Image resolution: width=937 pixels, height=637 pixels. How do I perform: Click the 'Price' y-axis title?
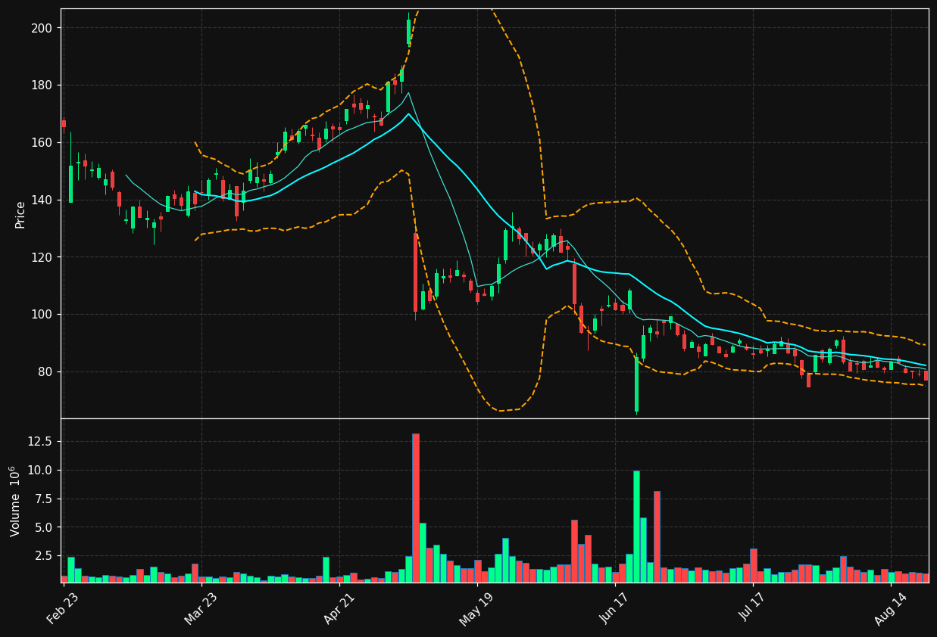(20, 214)
